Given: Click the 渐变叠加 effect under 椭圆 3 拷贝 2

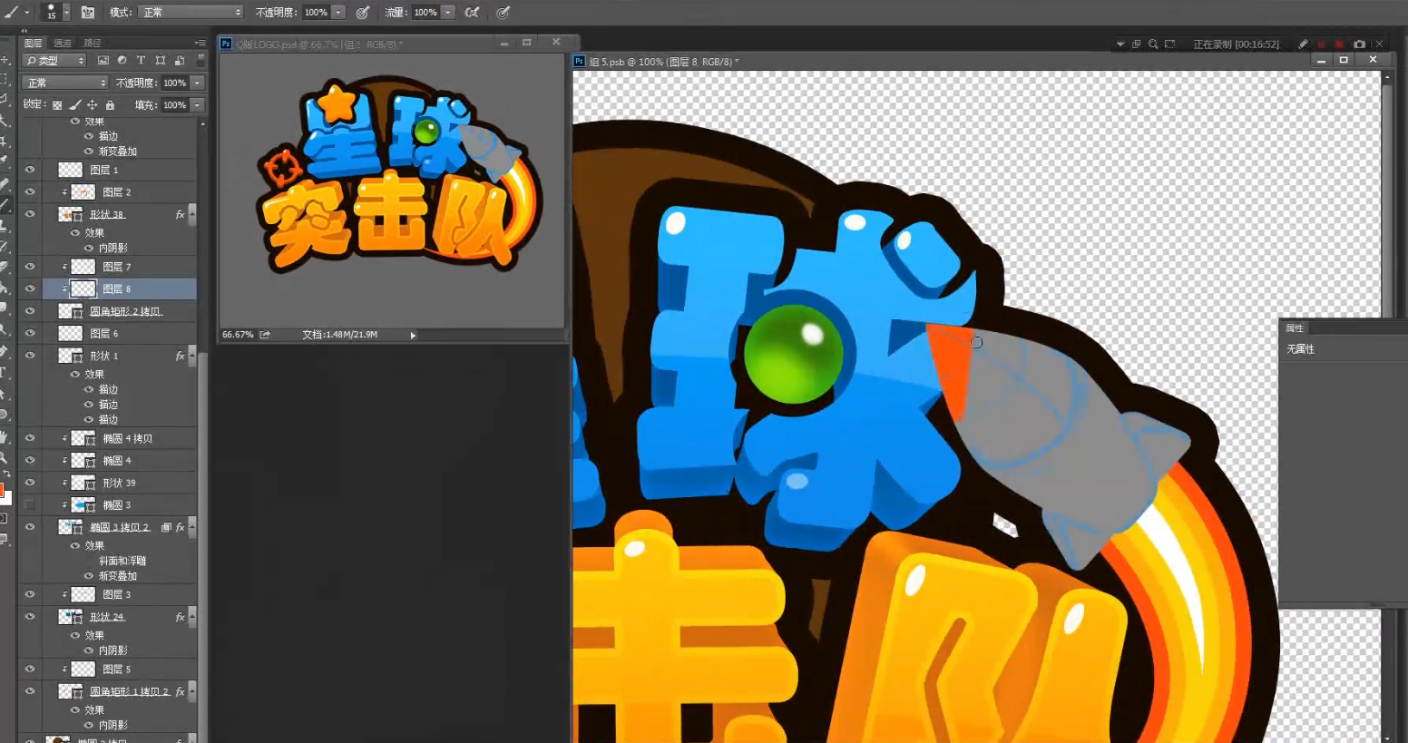Looking at the screenshot, I should (x=118, y=576).
